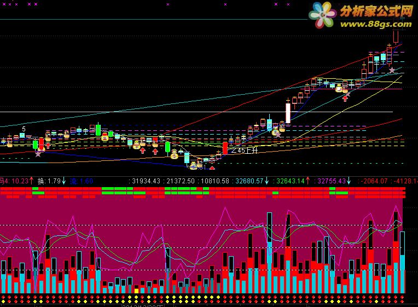Screen dimensions: 418x307
Task: Click the money bag under the tallest green candle
Action: pyautogui.click(x=104, y=137)
